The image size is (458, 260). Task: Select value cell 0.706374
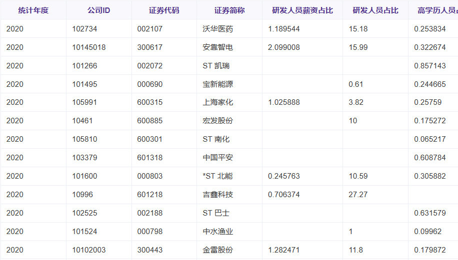302,195
